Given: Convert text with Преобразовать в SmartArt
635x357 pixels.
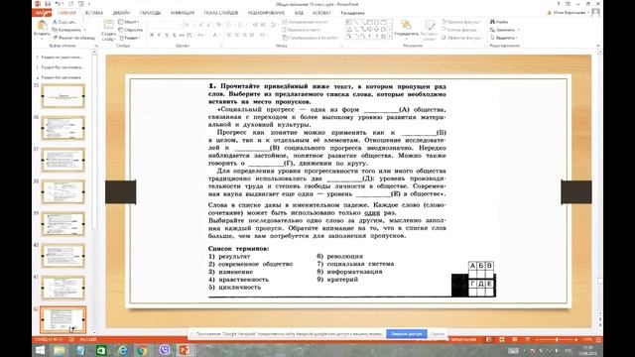Looking at the screenshot, I should point(311,38).
